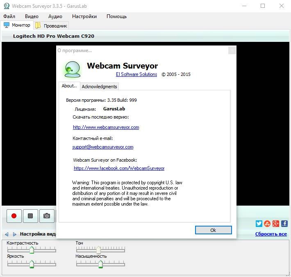Start recording with the red record button
291x277 pixels.
point(14,216)
